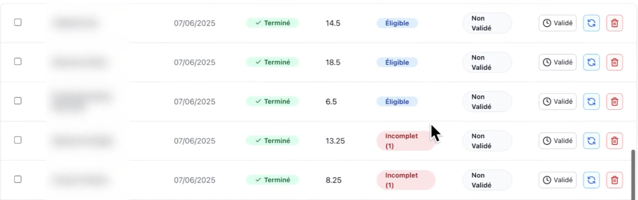Click the Éligible badge in the 18.5 row
The height and width of the screenshot is (200, 638).
397,62
